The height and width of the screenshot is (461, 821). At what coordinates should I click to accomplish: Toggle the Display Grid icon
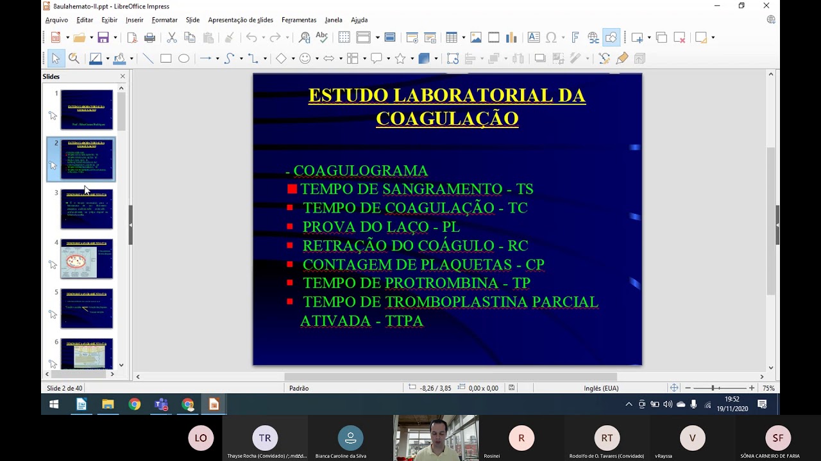pyautogui.click(x=344, y=38)
